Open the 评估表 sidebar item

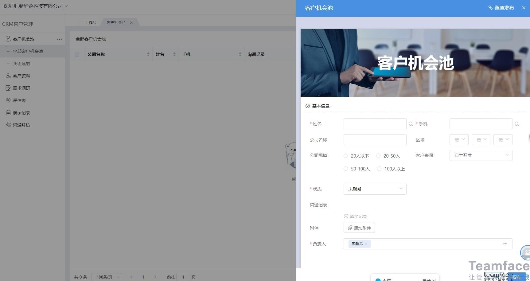(x=19, y=100)
